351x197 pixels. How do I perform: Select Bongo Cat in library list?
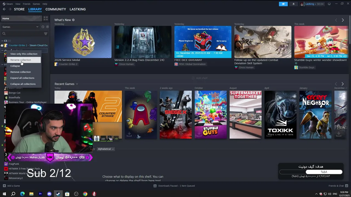(x=15, y=93)
